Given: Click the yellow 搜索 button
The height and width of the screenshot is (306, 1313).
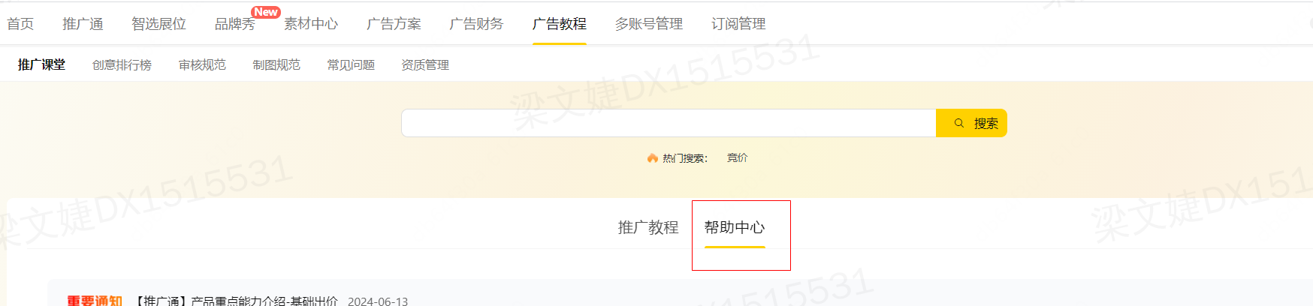Looking at the screenshot, I should tap(971, 123).
